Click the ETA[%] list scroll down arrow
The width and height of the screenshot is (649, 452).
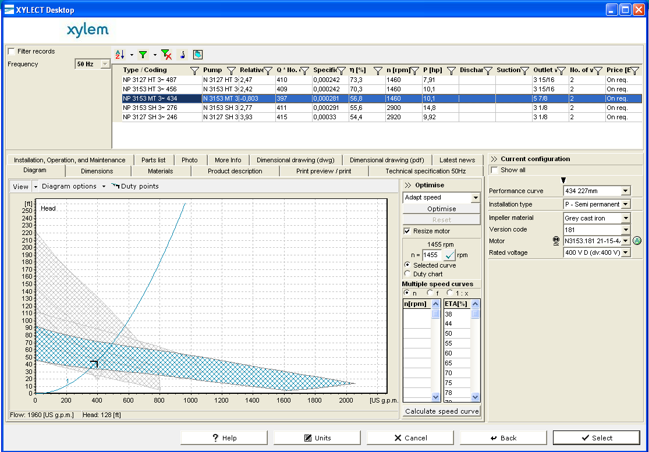[x=475, y=397]
